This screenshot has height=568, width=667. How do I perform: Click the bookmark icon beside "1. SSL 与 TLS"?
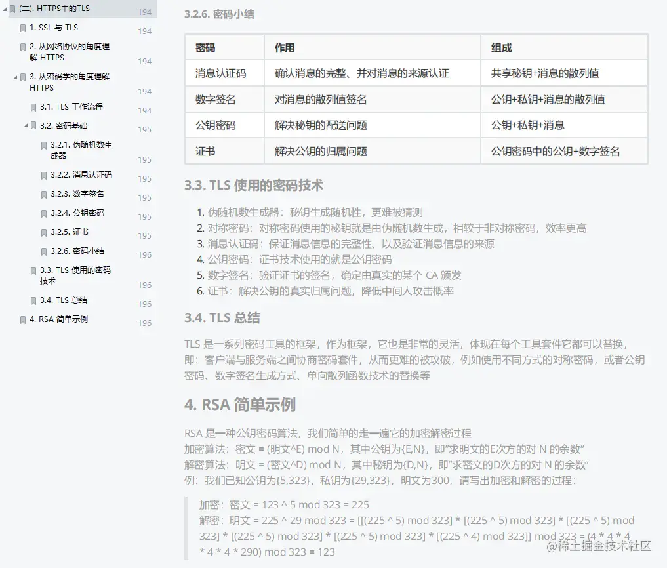(22, 28)
